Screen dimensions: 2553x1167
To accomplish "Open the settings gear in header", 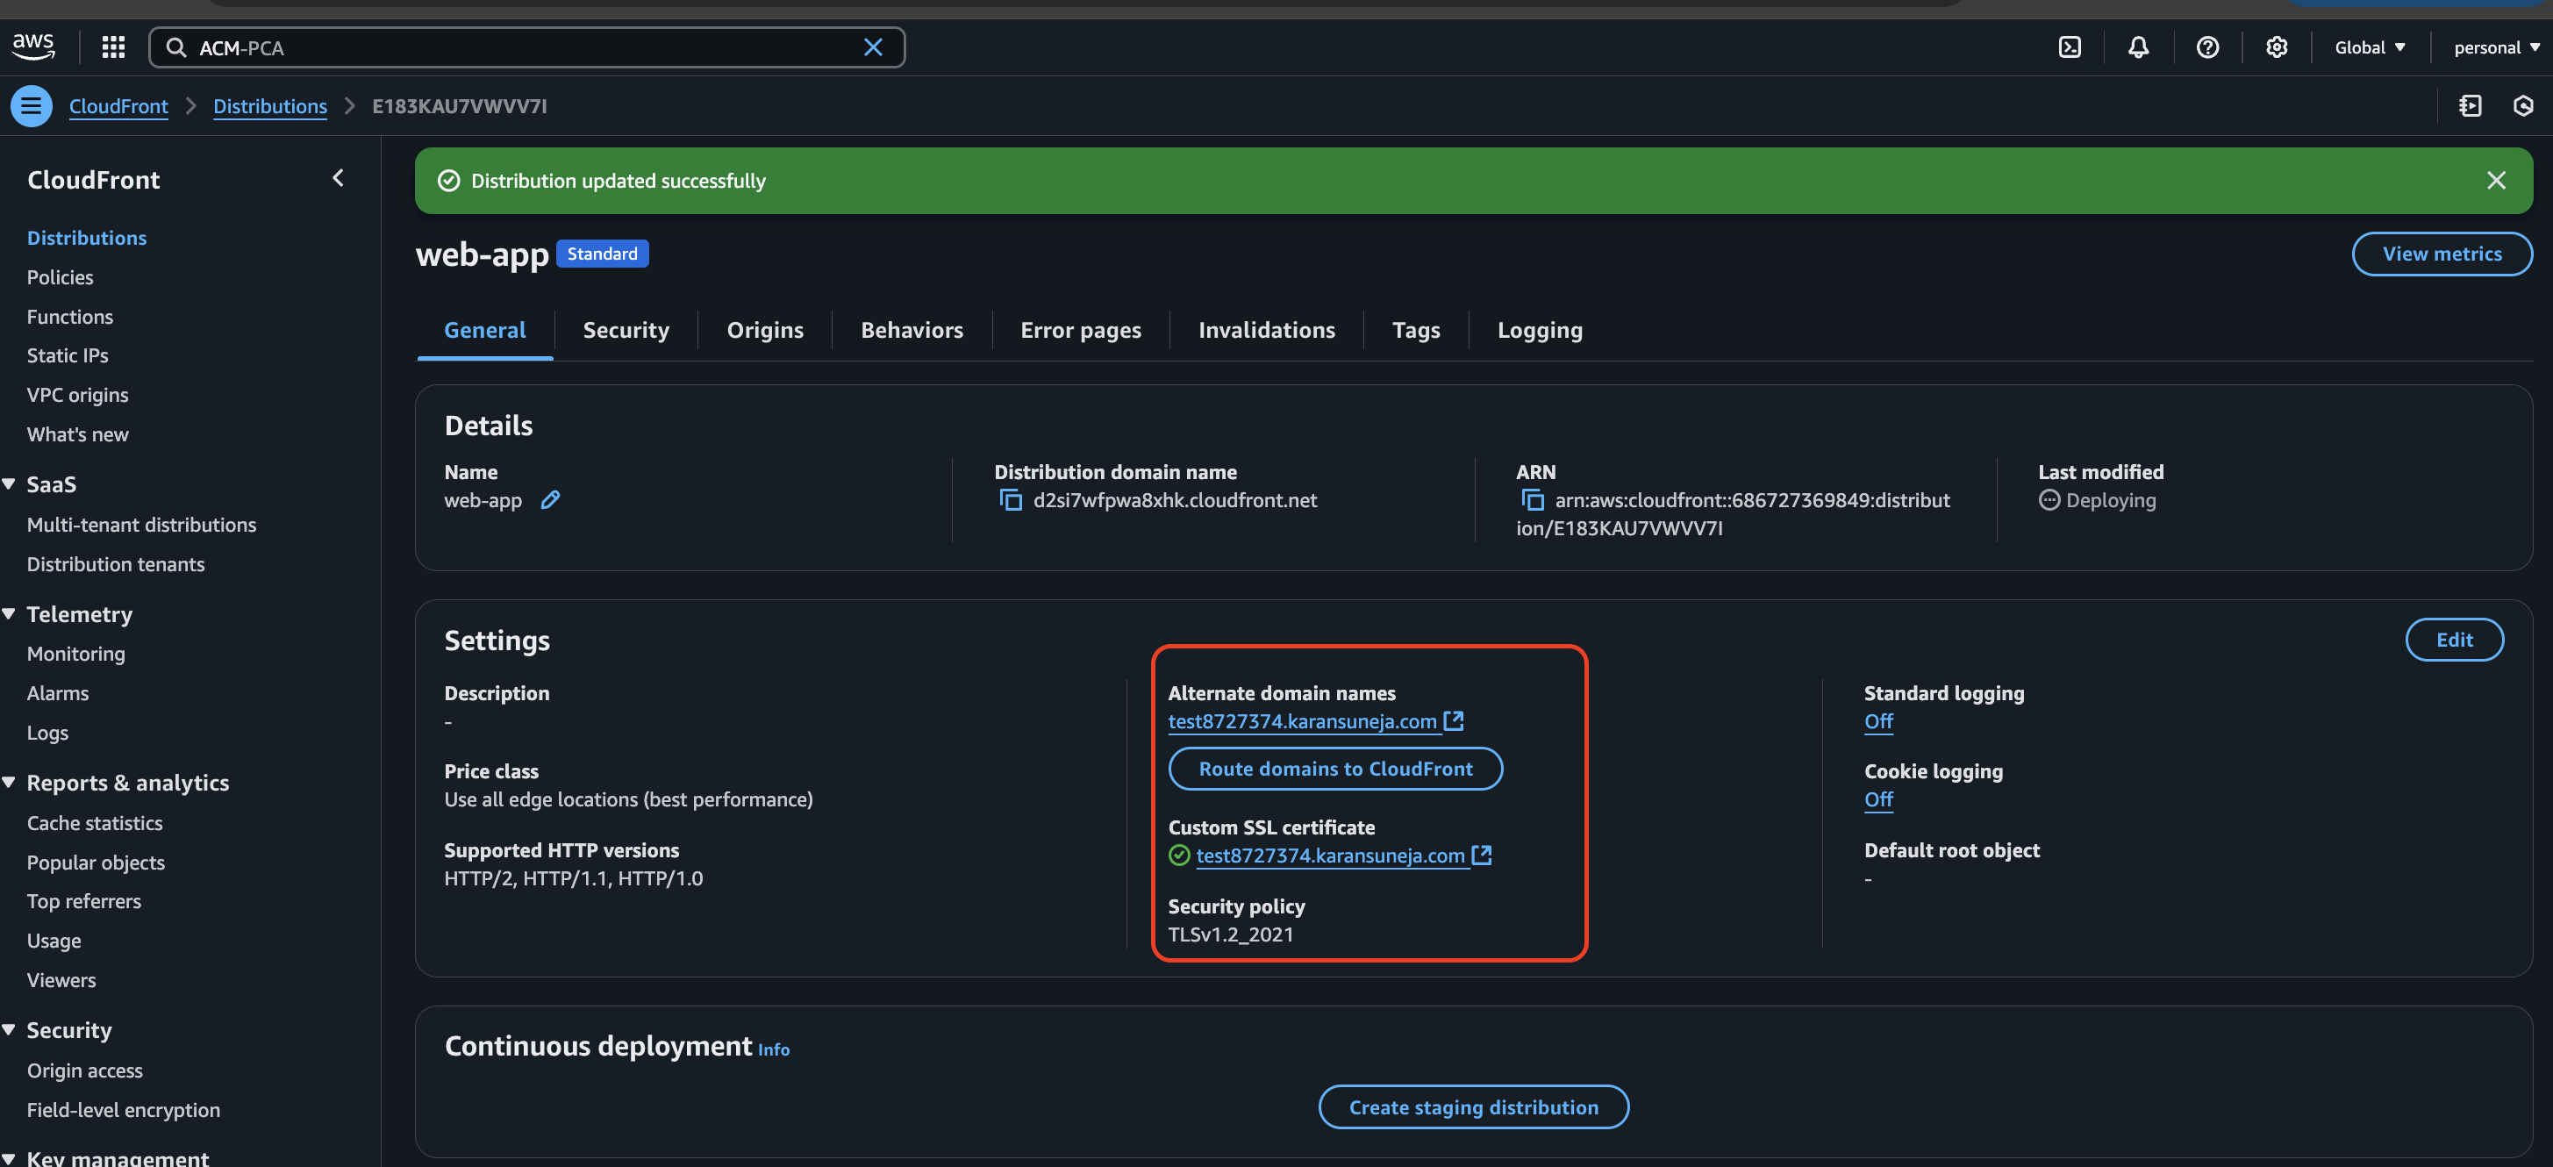I will 2277,47.
